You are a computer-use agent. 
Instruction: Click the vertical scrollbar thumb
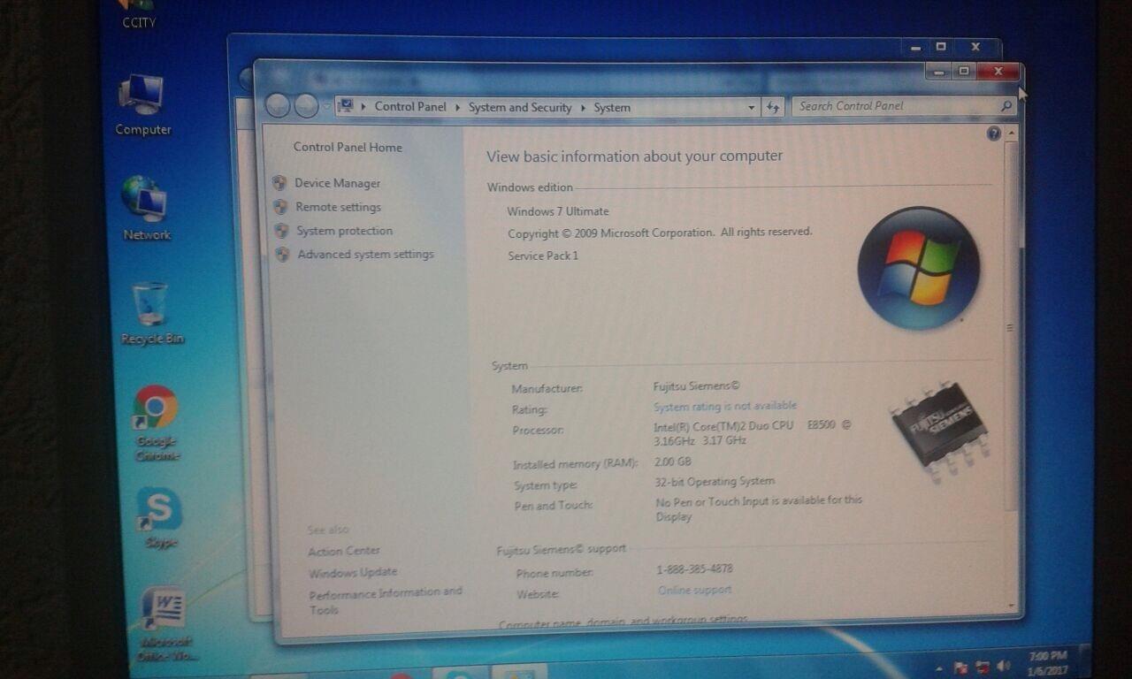1012,325
